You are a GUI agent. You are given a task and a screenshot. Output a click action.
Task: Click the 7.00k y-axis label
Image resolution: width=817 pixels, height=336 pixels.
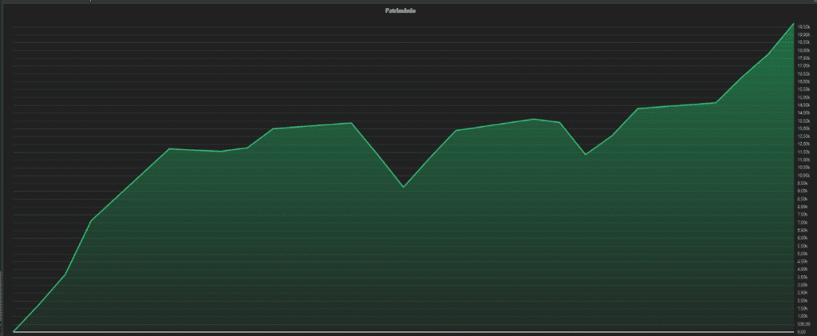tap(803, 222)
